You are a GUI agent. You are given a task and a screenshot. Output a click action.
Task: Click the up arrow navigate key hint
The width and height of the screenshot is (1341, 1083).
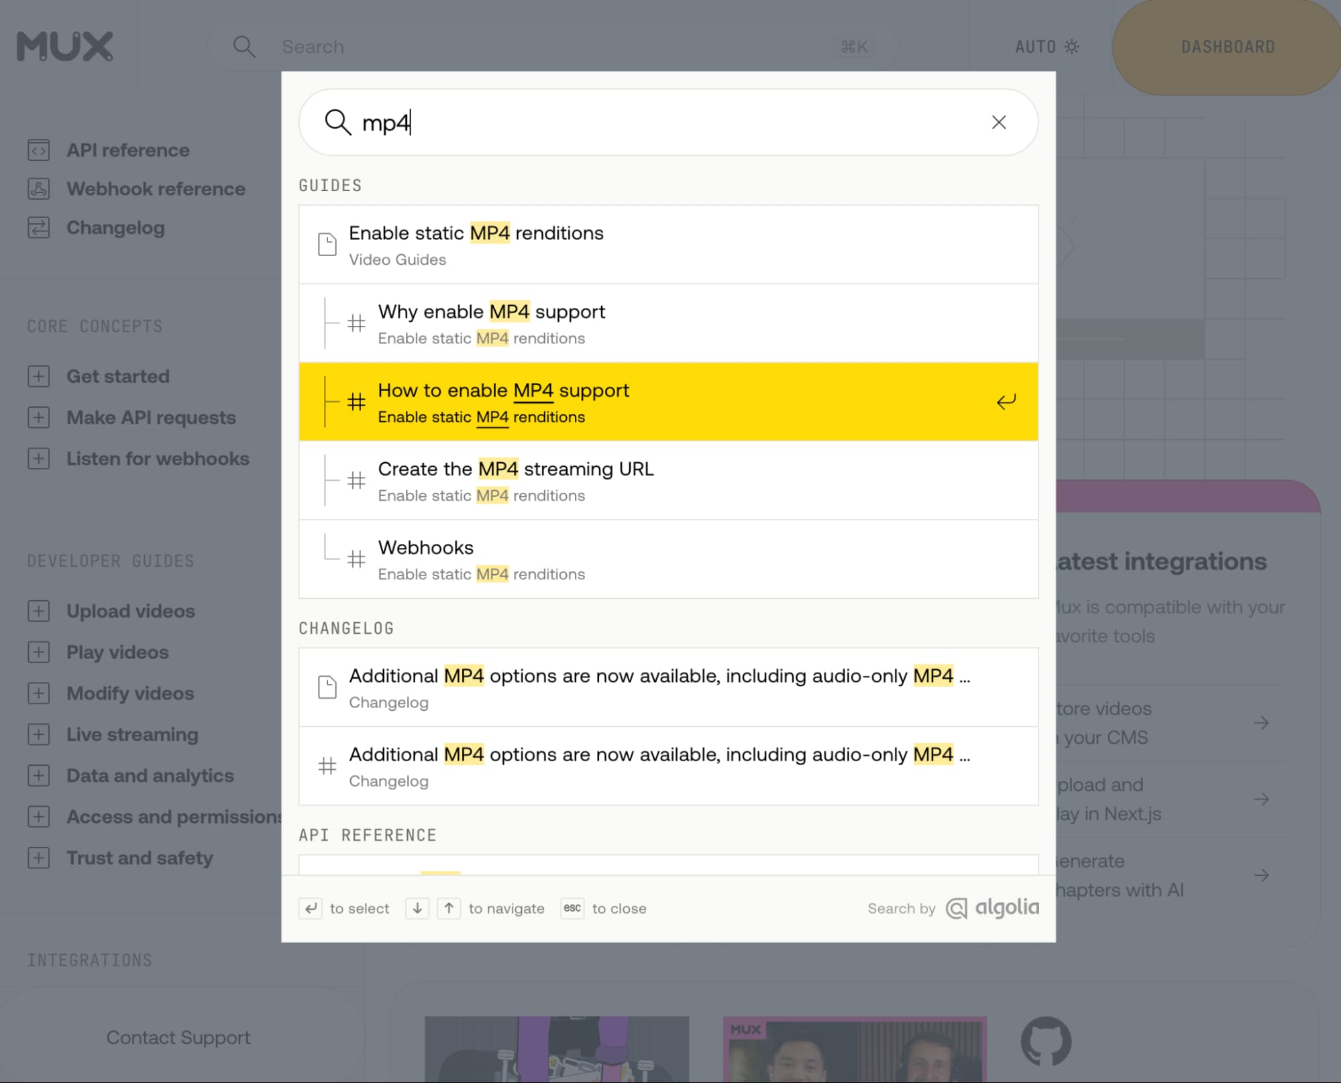pyautogui.click(x=449, y=909)
